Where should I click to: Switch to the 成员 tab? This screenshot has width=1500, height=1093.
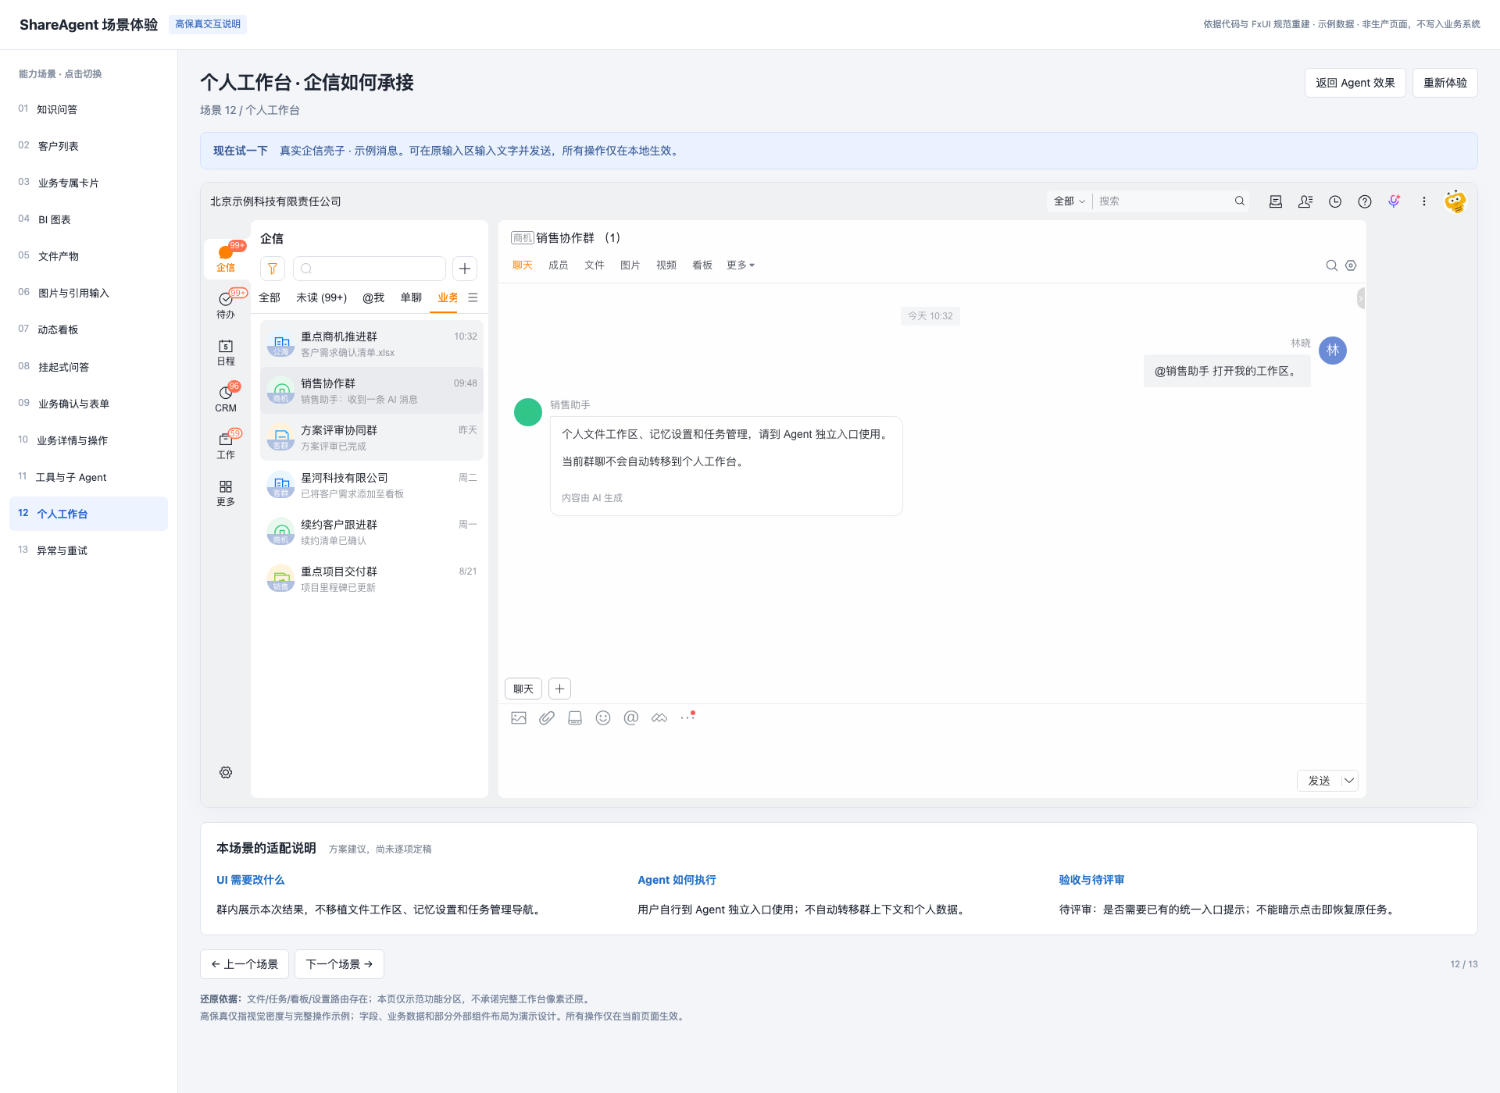(x=558, y=265)
